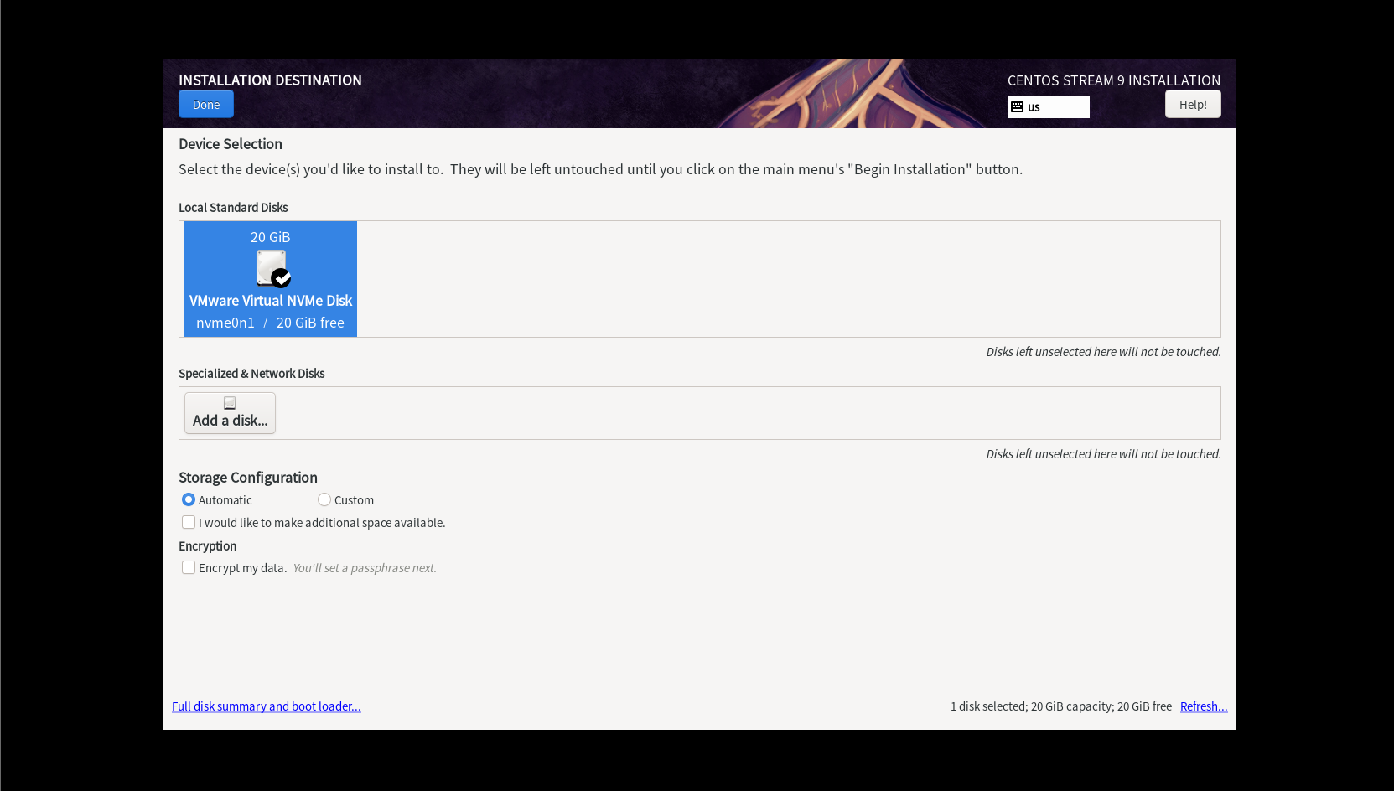Click the Custom label text
This screenshot has height=791, width=1394.
354,500
